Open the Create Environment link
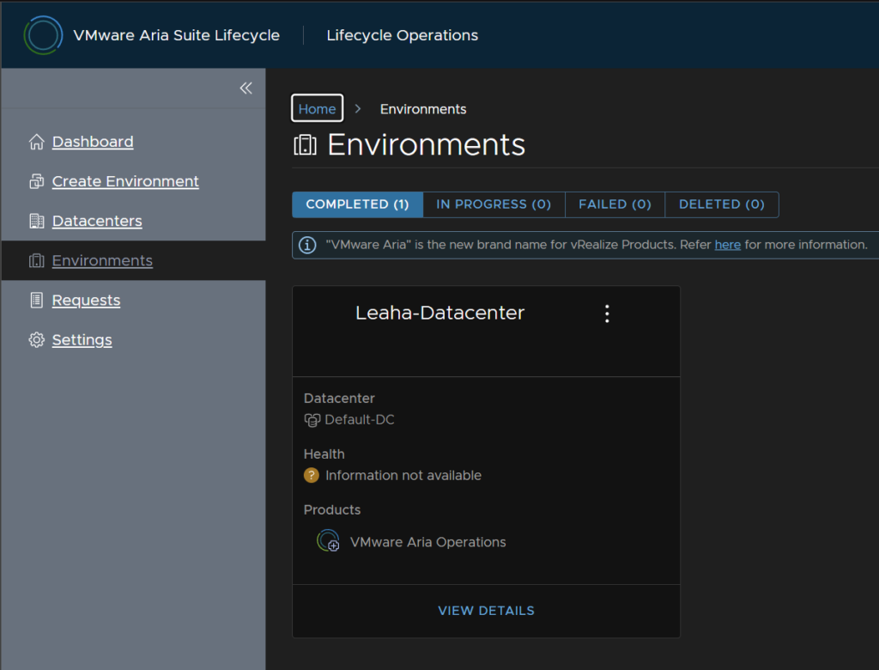 tap(125, 182)
